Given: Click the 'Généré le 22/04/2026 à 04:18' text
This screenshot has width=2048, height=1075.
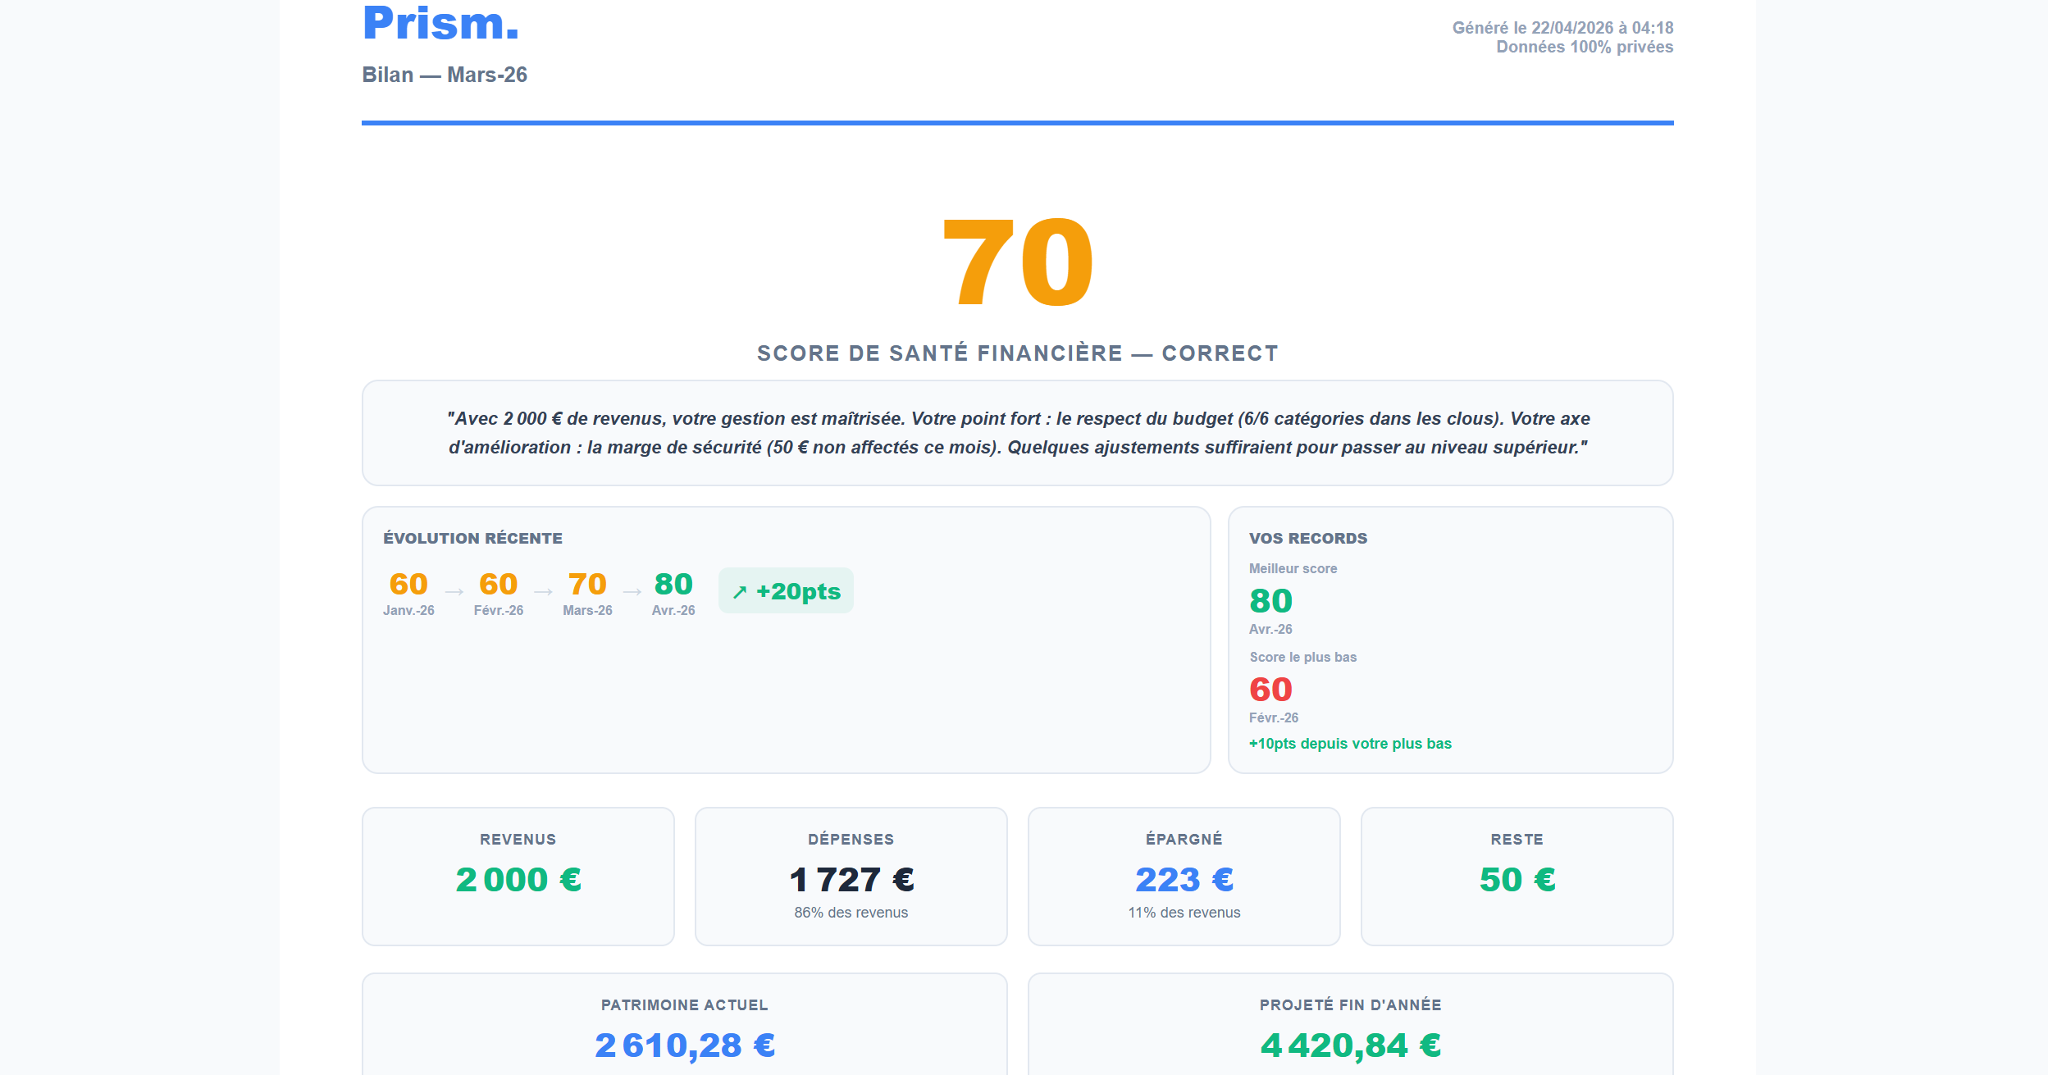Looking at the screenshot, I should (x=1562, y=28).
